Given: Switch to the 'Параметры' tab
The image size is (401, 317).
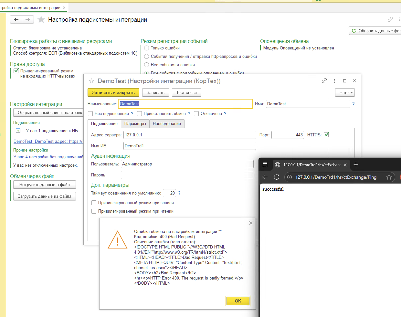Looking at the screenshot, I should click(135, 124).
